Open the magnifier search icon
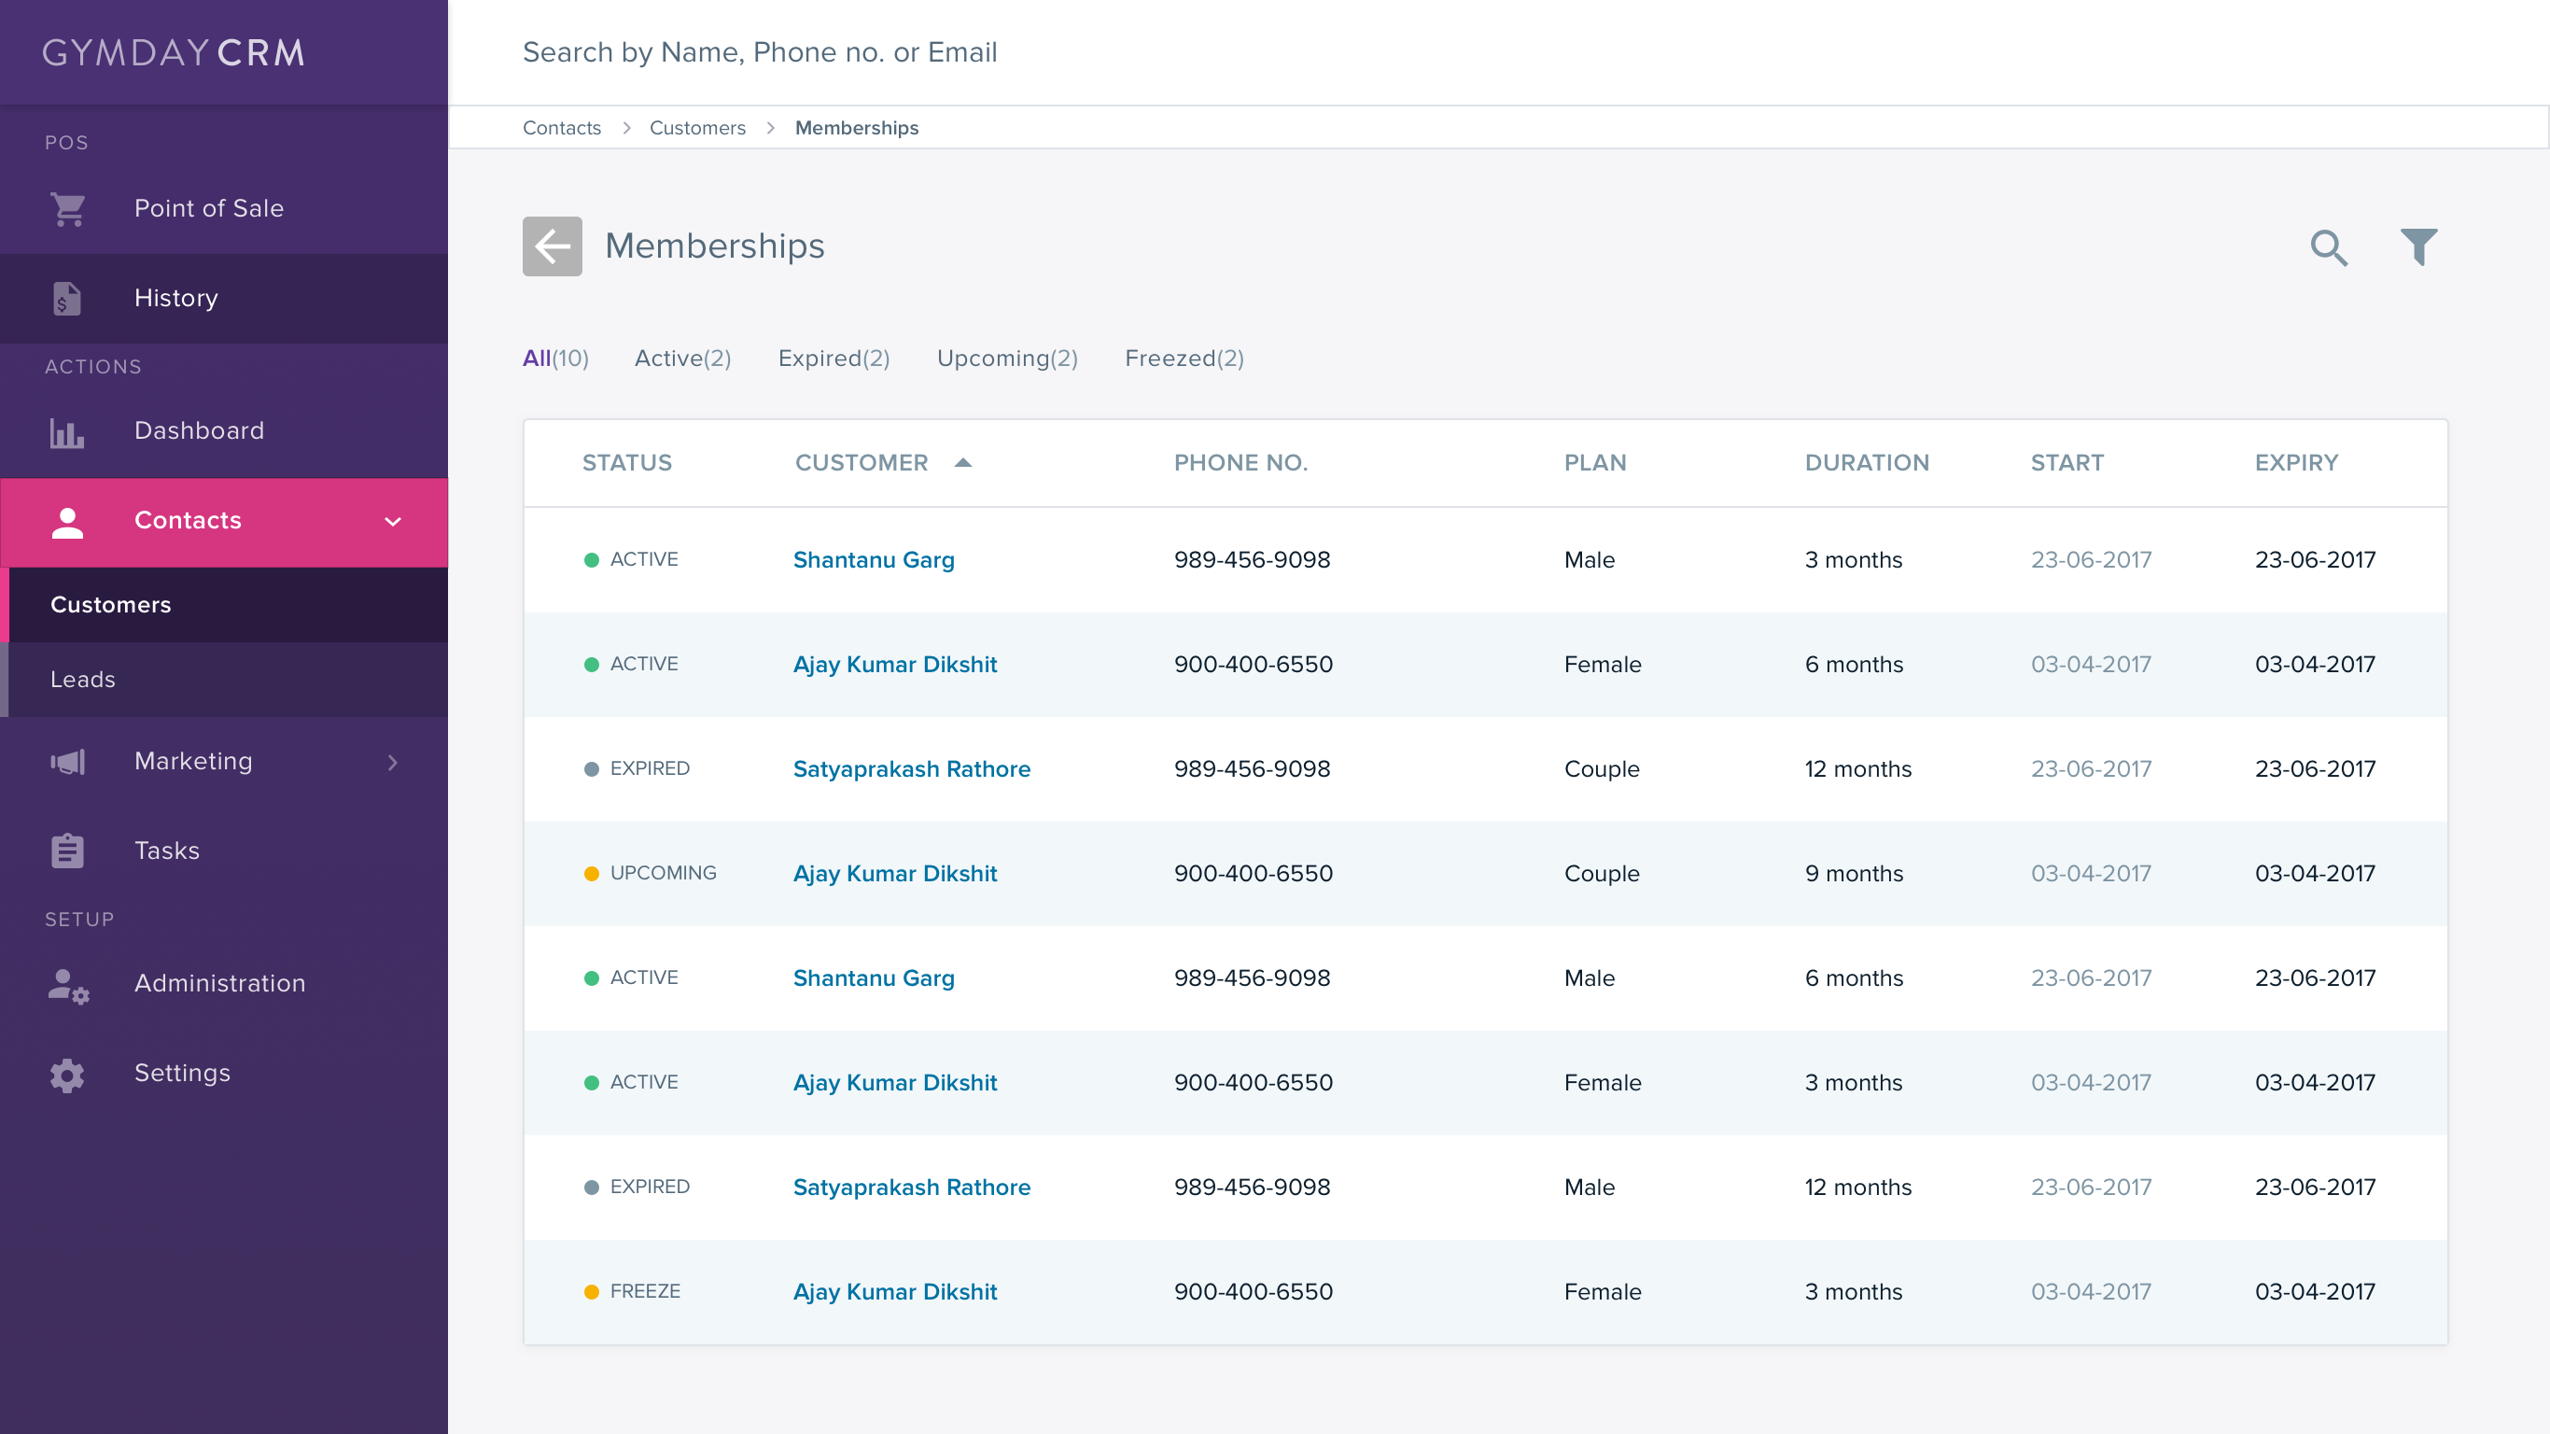The height and width of the screenshot is (1434, 2550). (2328, 246)
